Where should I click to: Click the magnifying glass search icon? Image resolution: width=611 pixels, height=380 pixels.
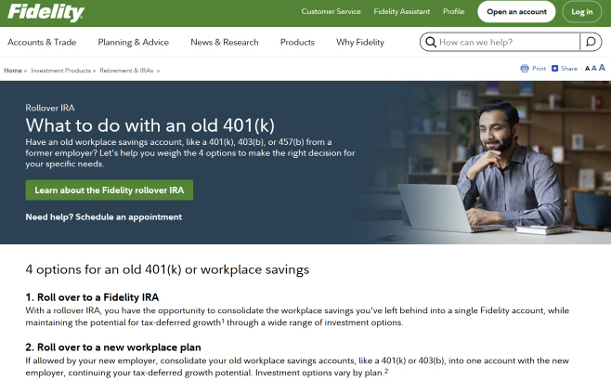coord(429,42)
